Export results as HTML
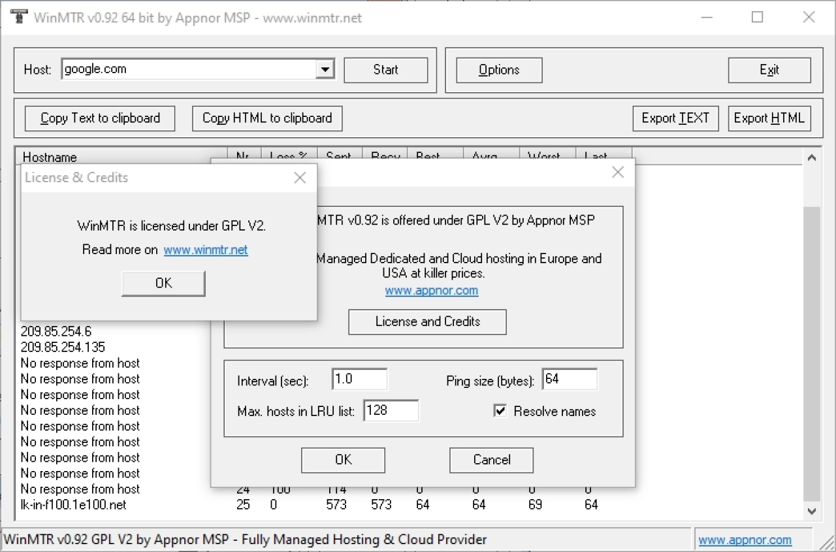Image resolution: width=836 pixels, height=552 pixels. pos(769,118)
